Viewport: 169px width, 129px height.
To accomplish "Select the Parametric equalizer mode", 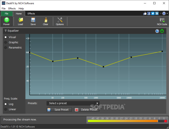I will point(6,48).
